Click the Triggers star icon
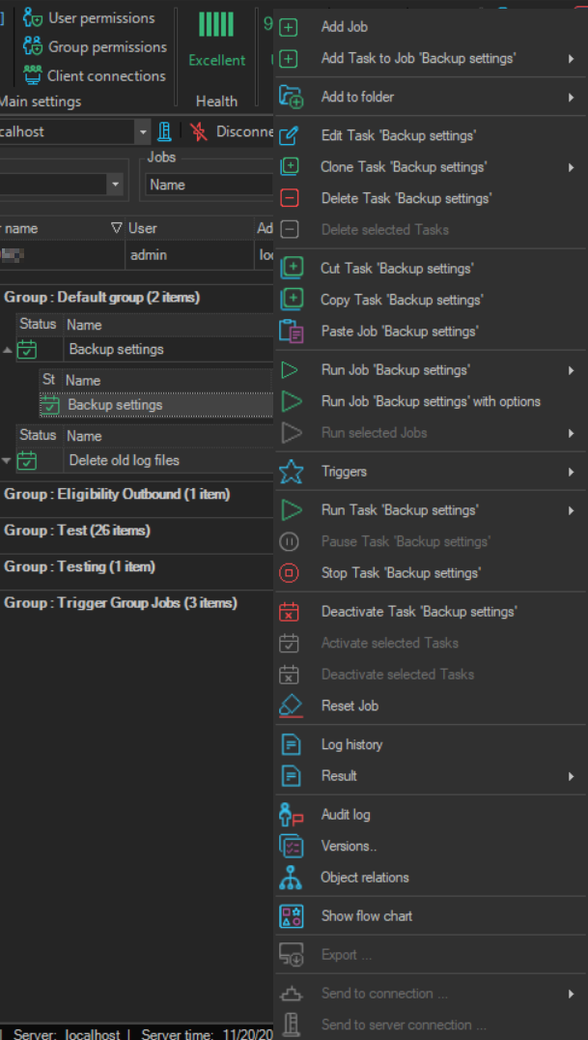This screenshot has width=588, height=1040. (x=290, y=472)
